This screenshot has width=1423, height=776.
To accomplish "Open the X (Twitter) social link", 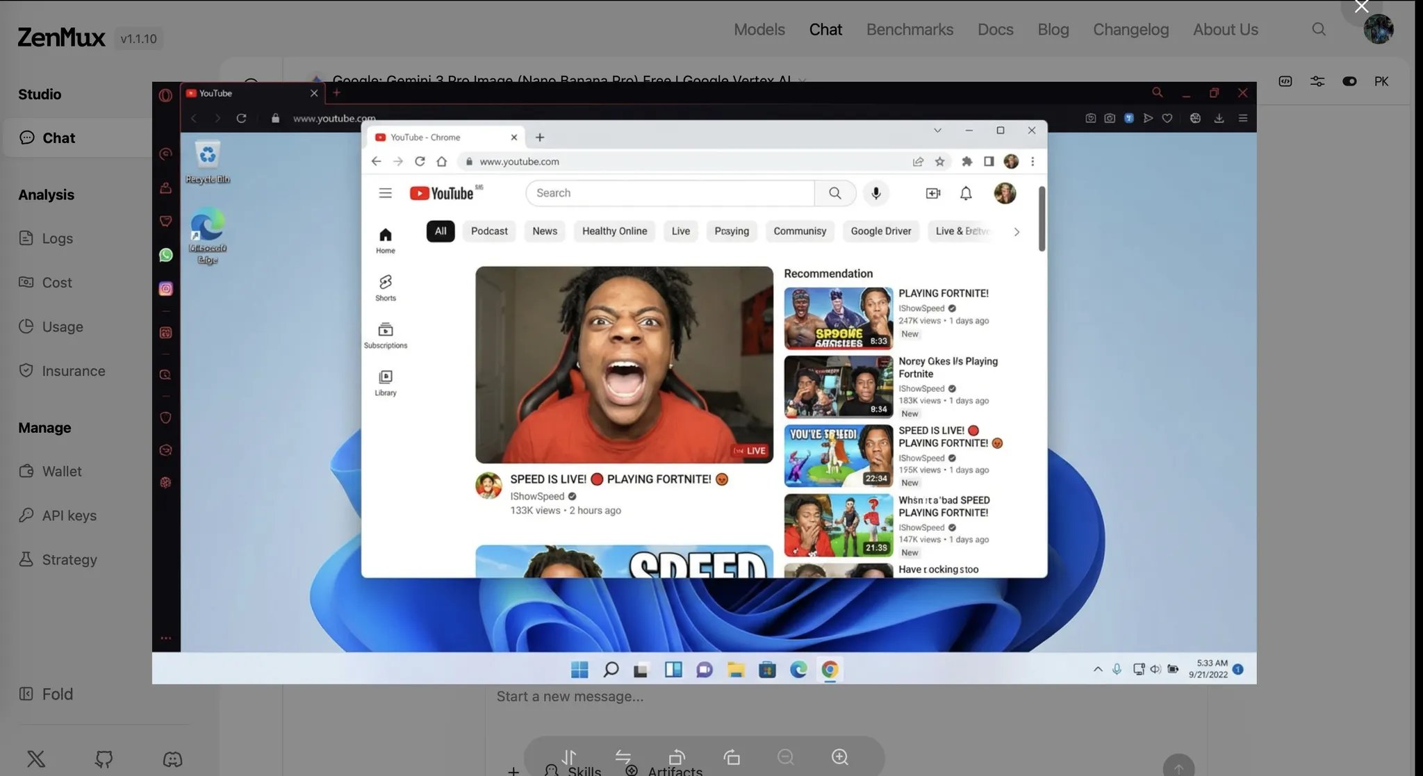I will pyautogui.click(x=36, y=759).
